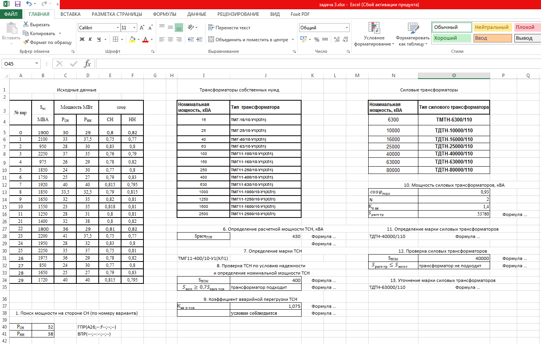Screen dimensions: 541x344
Task: Open the ФАЙЛ tab
Action: 11,14
